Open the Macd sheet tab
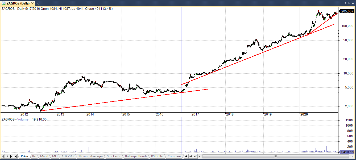Viewport: 356px width, 160px height. pos(44,156)
